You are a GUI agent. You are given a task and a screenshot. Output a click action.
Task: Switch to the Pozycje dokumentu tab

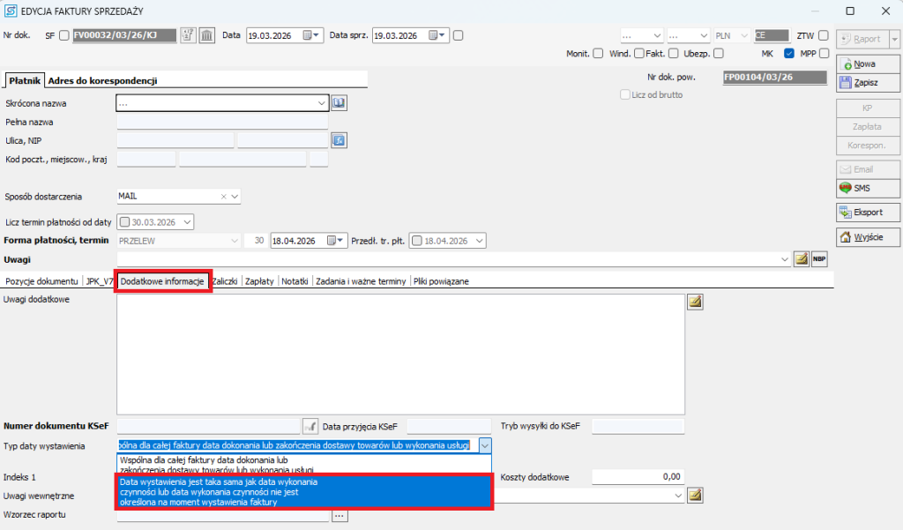coord(42,281)
